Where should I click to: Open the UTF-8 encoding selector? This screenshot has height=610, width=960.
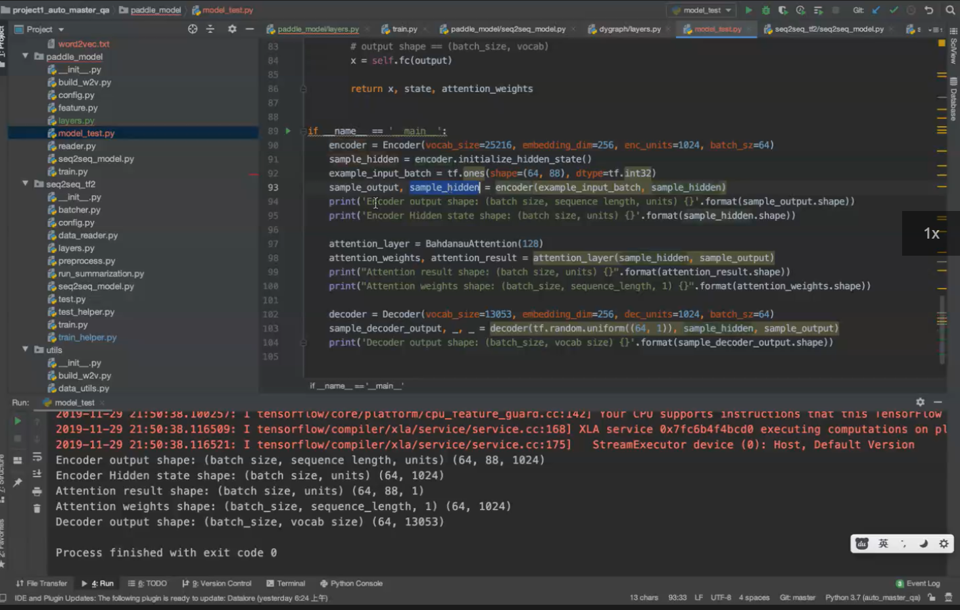pos(721,598)
